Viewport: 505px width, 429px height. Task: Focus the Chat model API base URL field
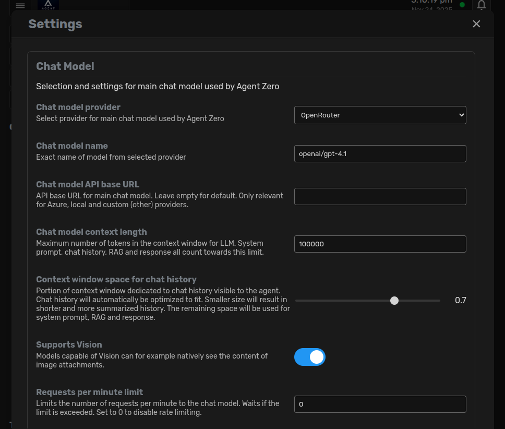pos(380,196)
